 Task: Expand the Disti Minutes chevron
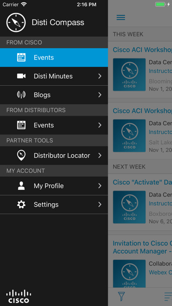[x=100, y=76]
